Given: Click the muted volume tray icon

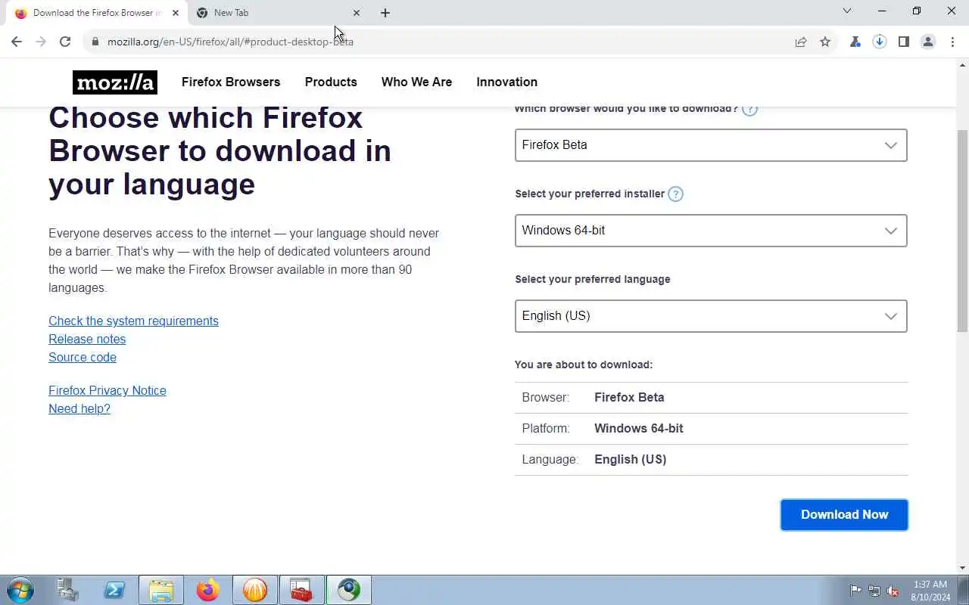Looking at the screenshot, I should 893,591.
